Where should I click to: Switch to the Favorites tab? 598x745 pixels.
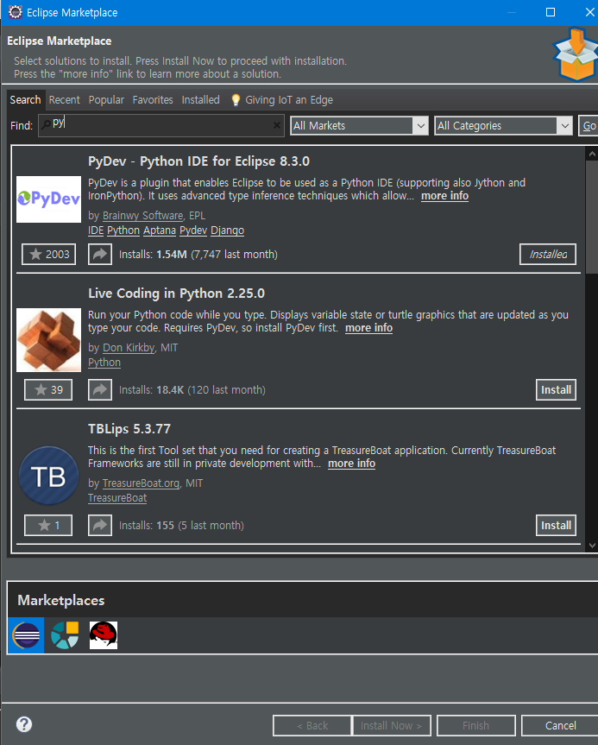153,100
